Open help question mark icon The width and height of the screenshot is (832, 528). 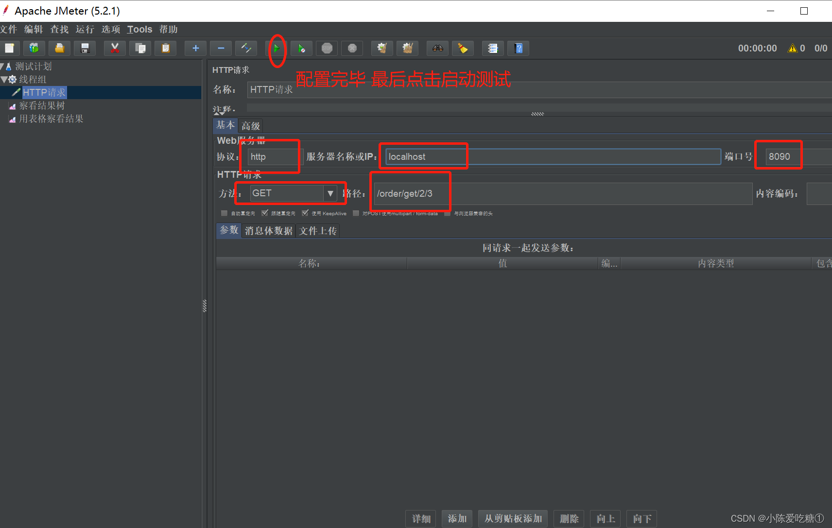519,48
